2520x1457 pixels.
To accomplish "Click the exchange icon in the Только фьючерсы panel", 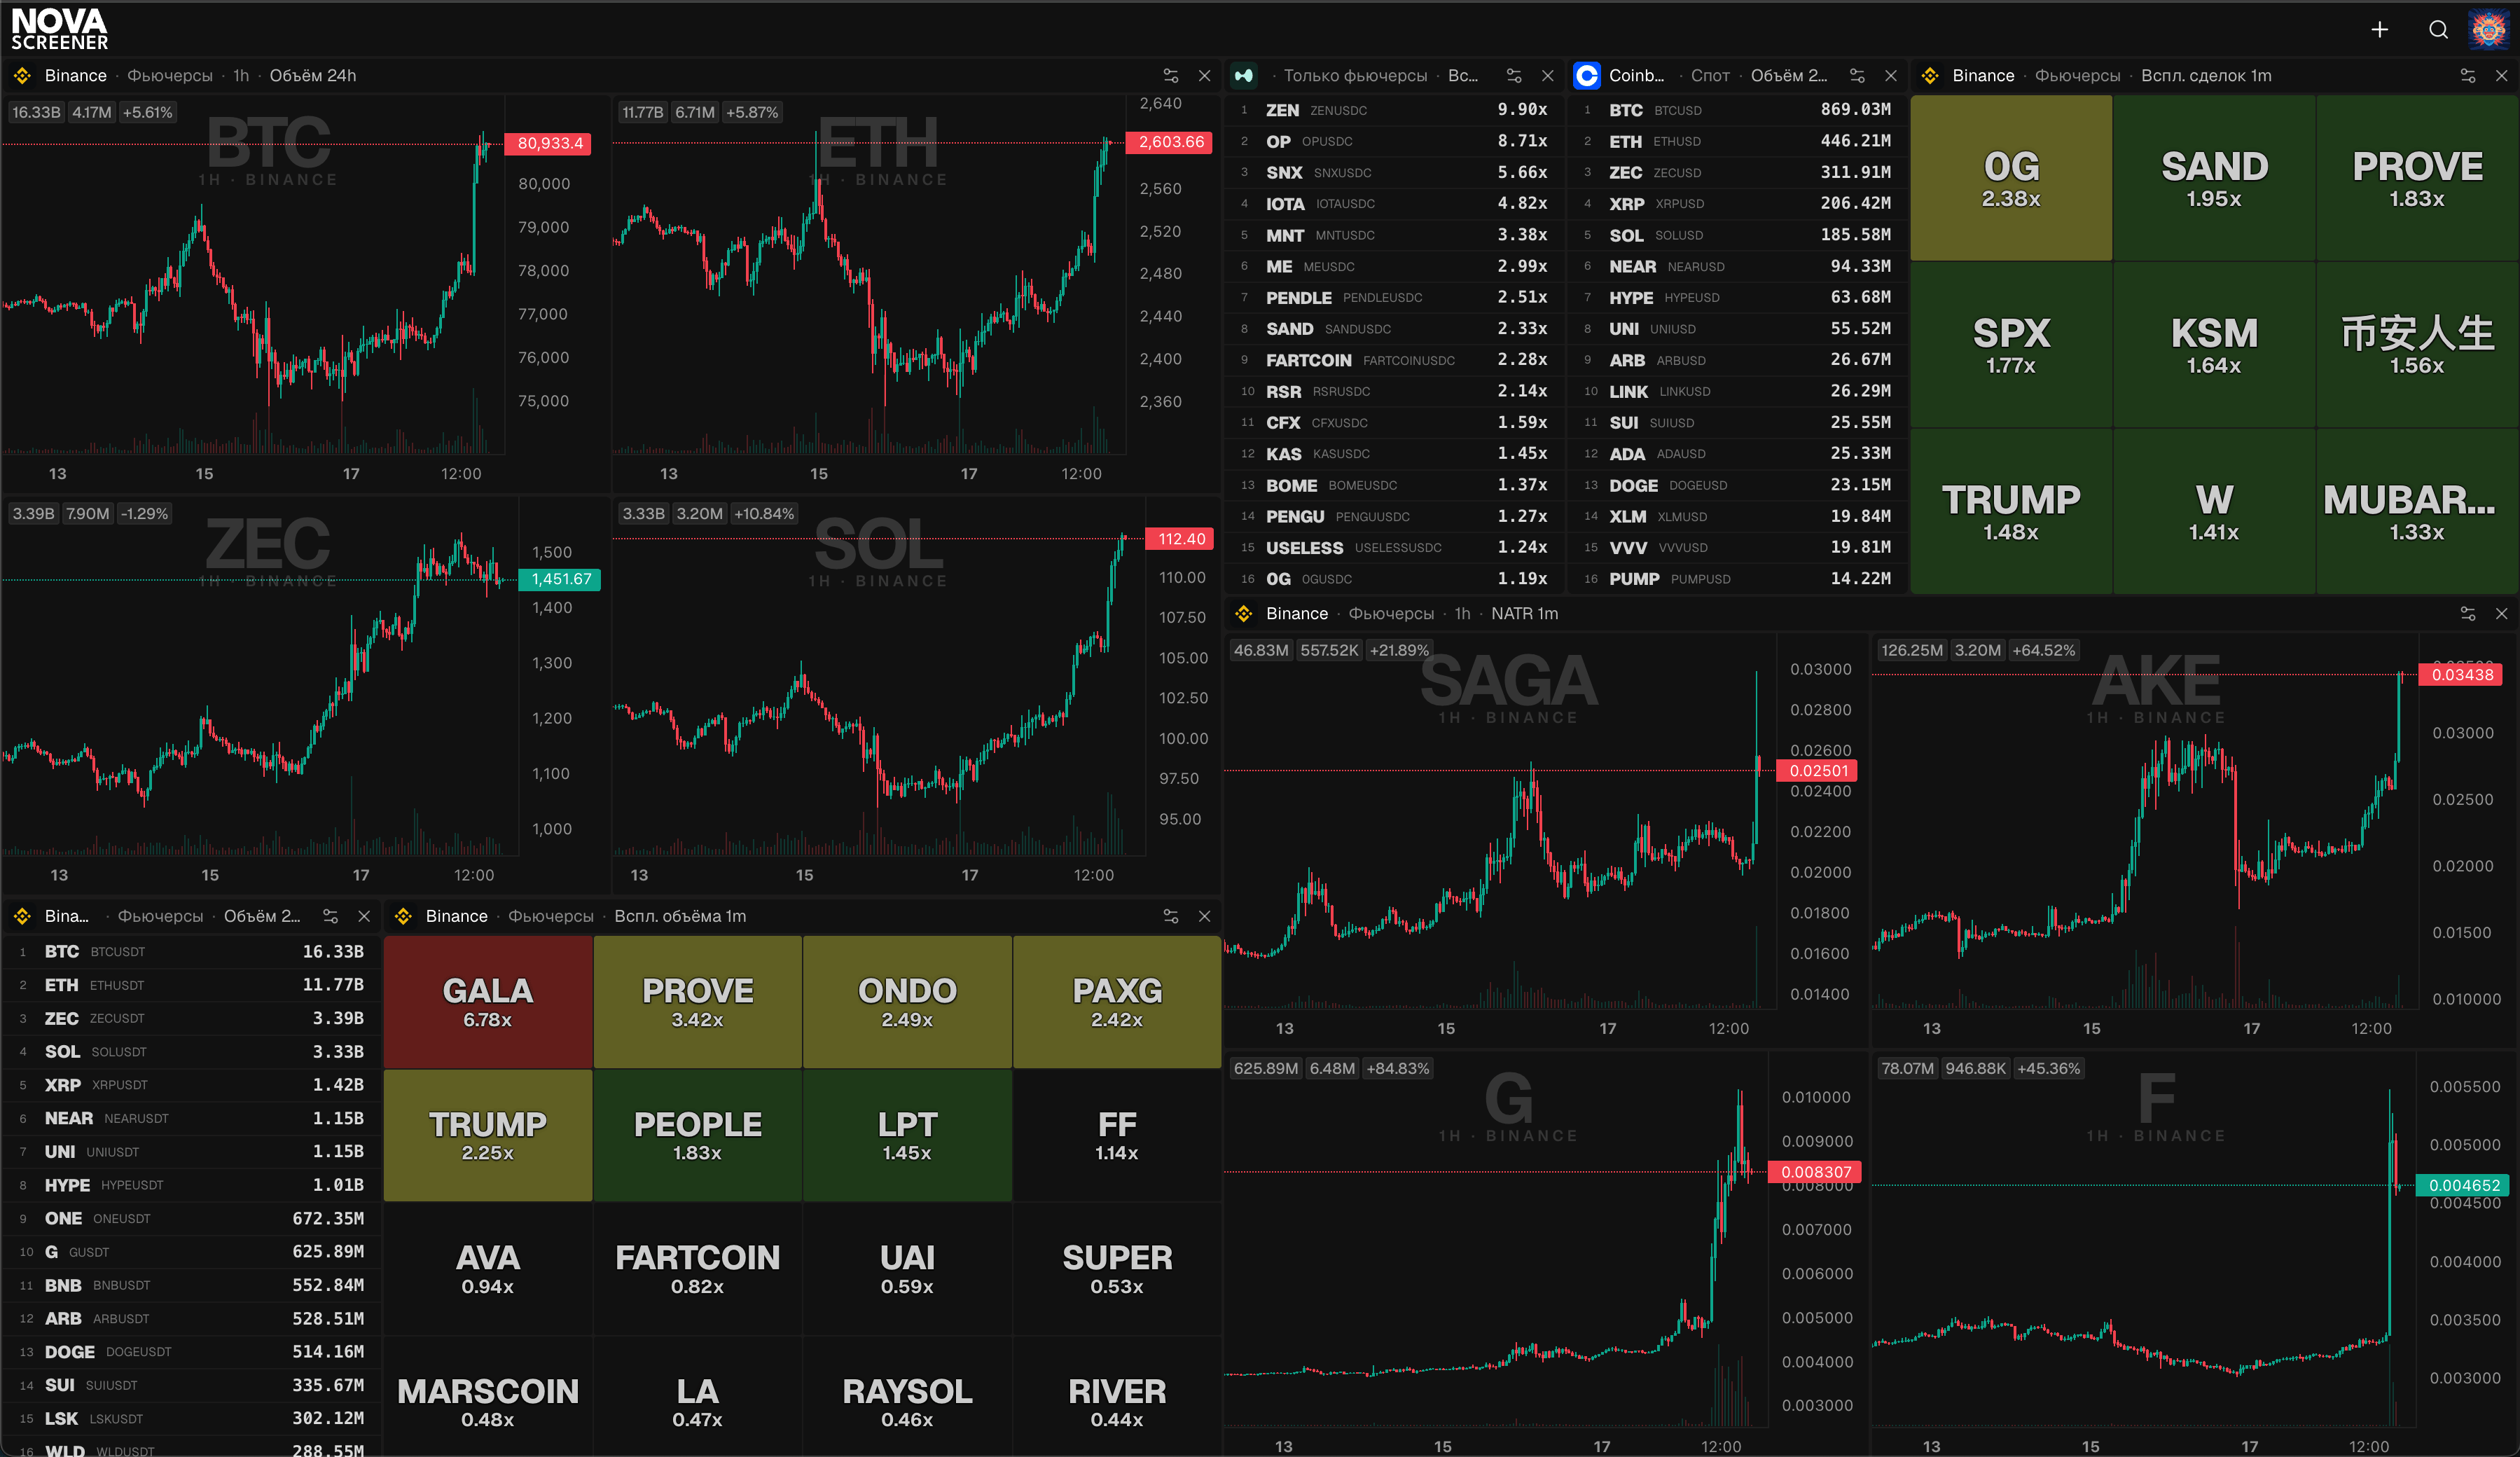I will click(x=1244, y=76).
